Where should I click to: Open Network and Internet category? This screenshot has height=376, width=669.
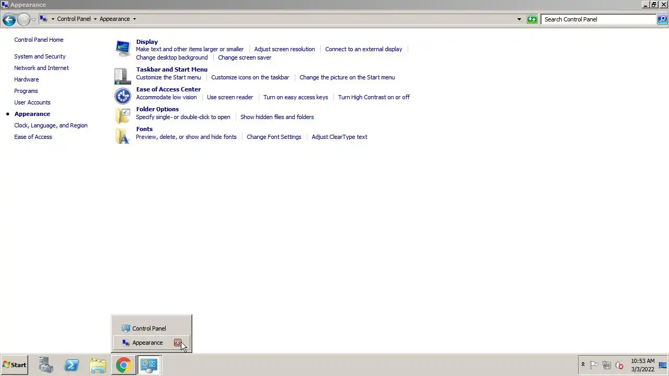click(41, 68)
